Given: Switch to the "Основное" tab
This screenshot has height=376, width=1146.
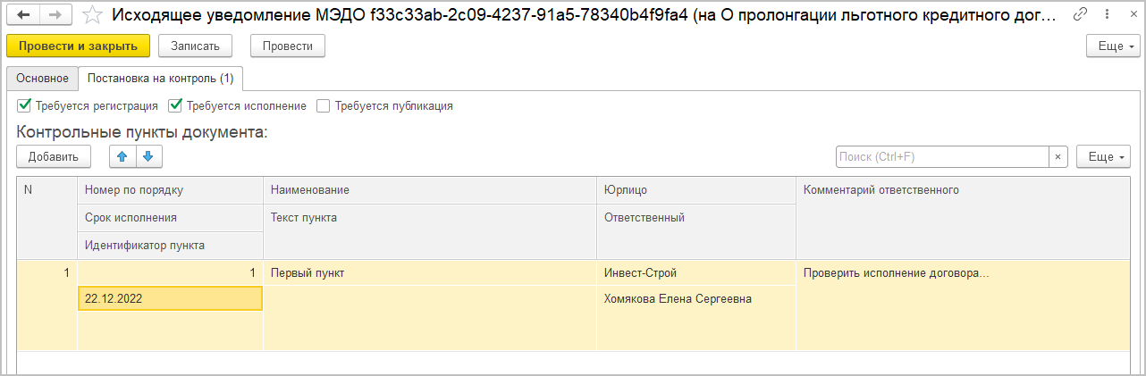Looking at the screenshot, I should pos(42,79).
